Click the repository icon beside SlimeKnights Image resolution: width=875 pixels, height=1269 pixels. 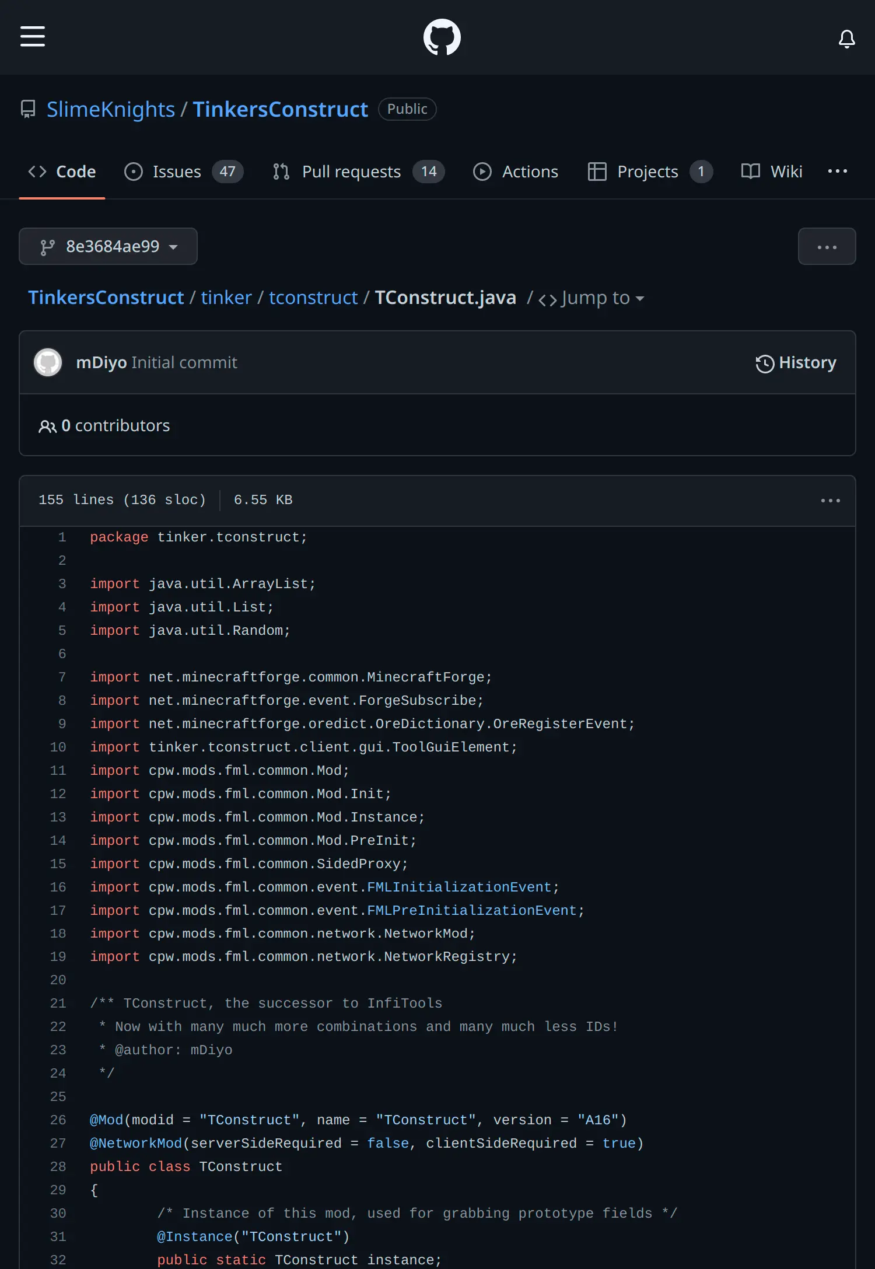[x=28, y=109]
